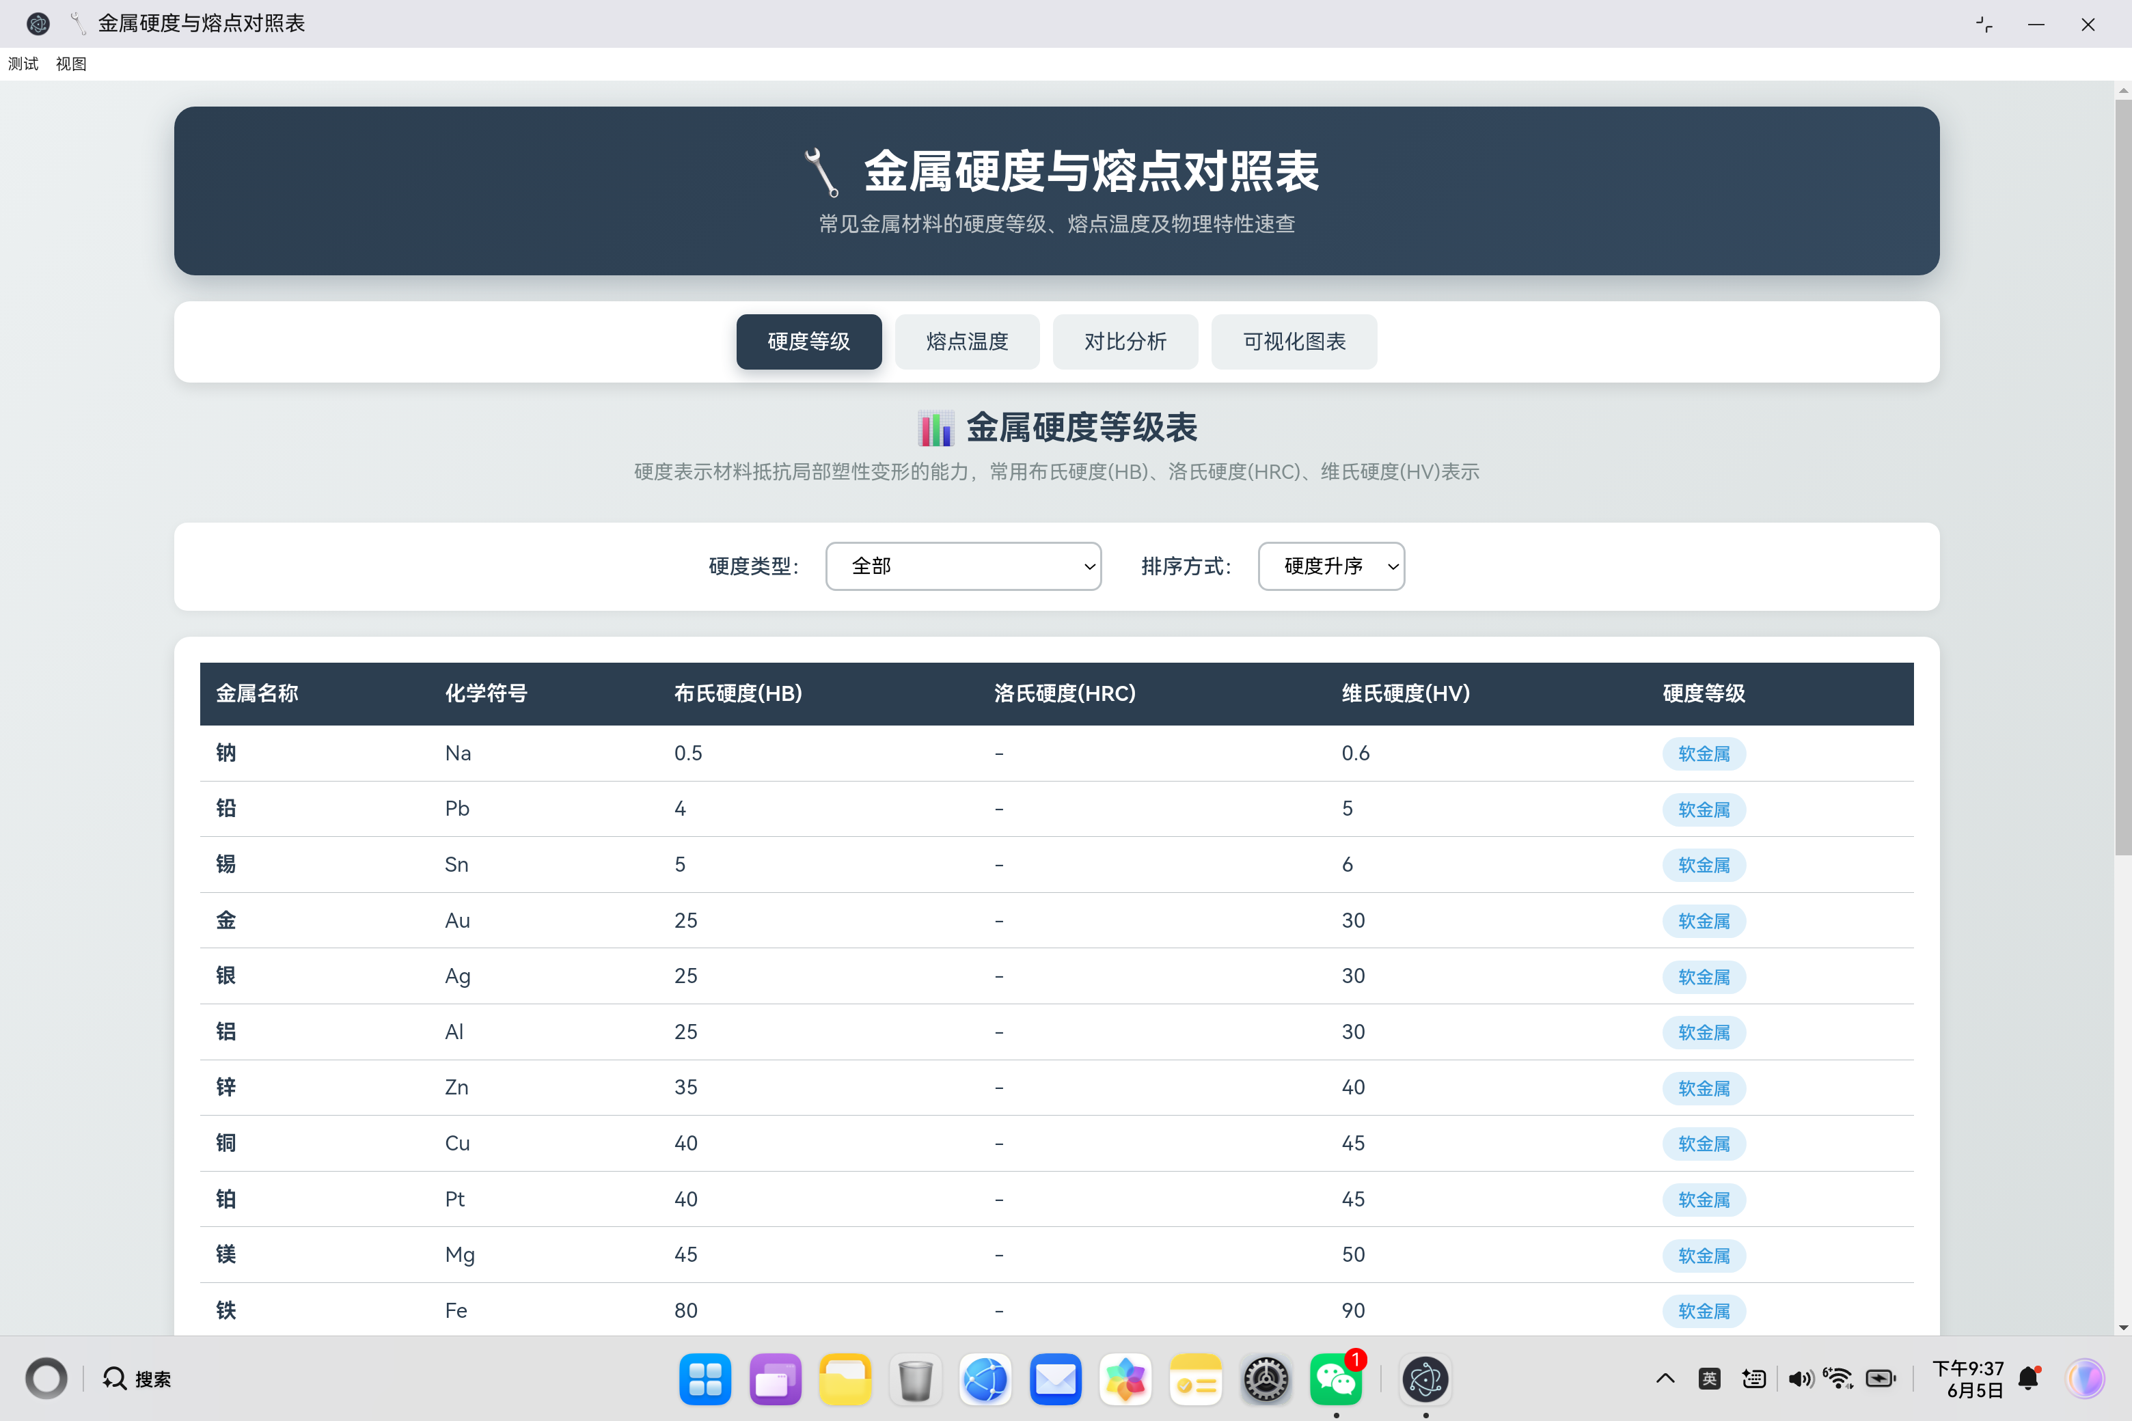The width and height of the screenshot is (2132, 1421).
Task: Open the mail envelope app
Action: (1055, 1379)
